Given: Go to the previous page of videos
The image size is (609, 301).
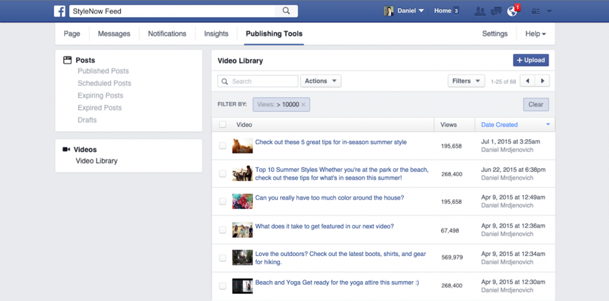Looking at the screenshot, I should point(528,80).
